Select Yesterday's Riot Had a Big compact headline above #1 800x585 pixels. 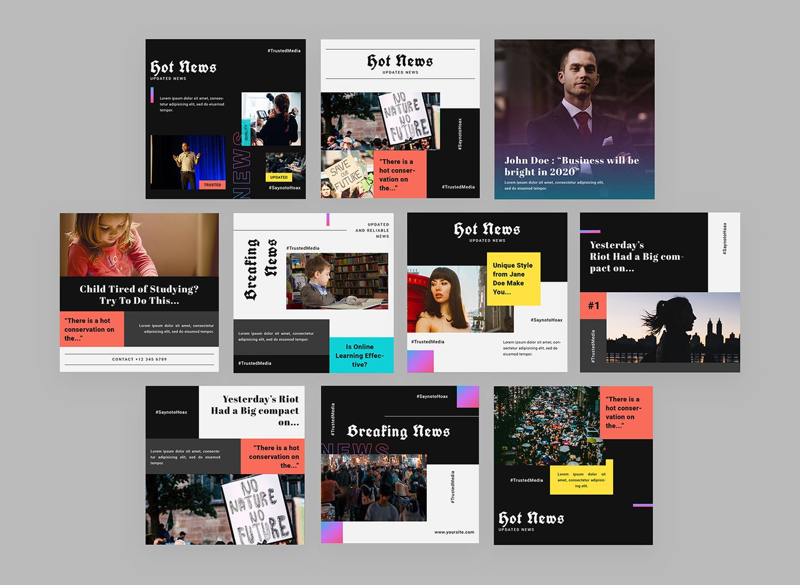point(636,257)
